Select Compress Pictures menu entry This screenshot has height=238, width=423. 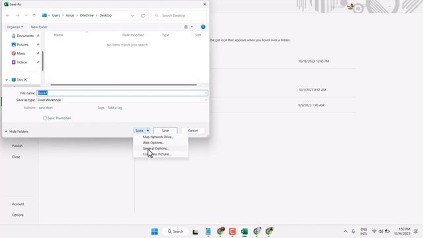157,154
